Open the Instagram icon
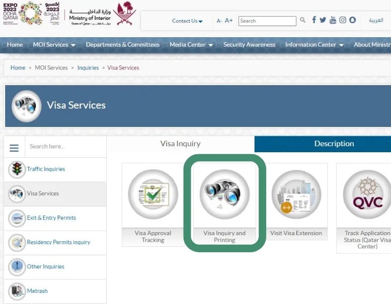The height and width of the screenshot is (304, 391). (x=343, y=20)
